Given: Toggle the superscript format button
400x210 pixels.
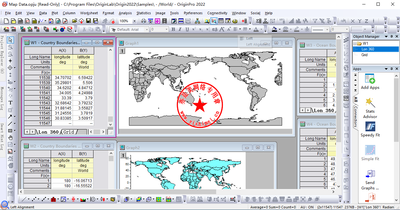Looking at the screenshot, I should pos(194,30).
